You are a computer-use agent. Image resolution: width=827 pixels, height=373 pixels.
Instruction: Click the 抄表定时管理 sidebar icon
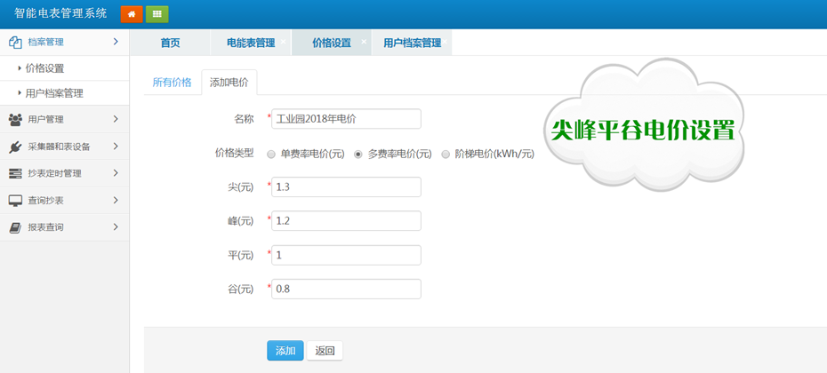[x=15, y=173]
